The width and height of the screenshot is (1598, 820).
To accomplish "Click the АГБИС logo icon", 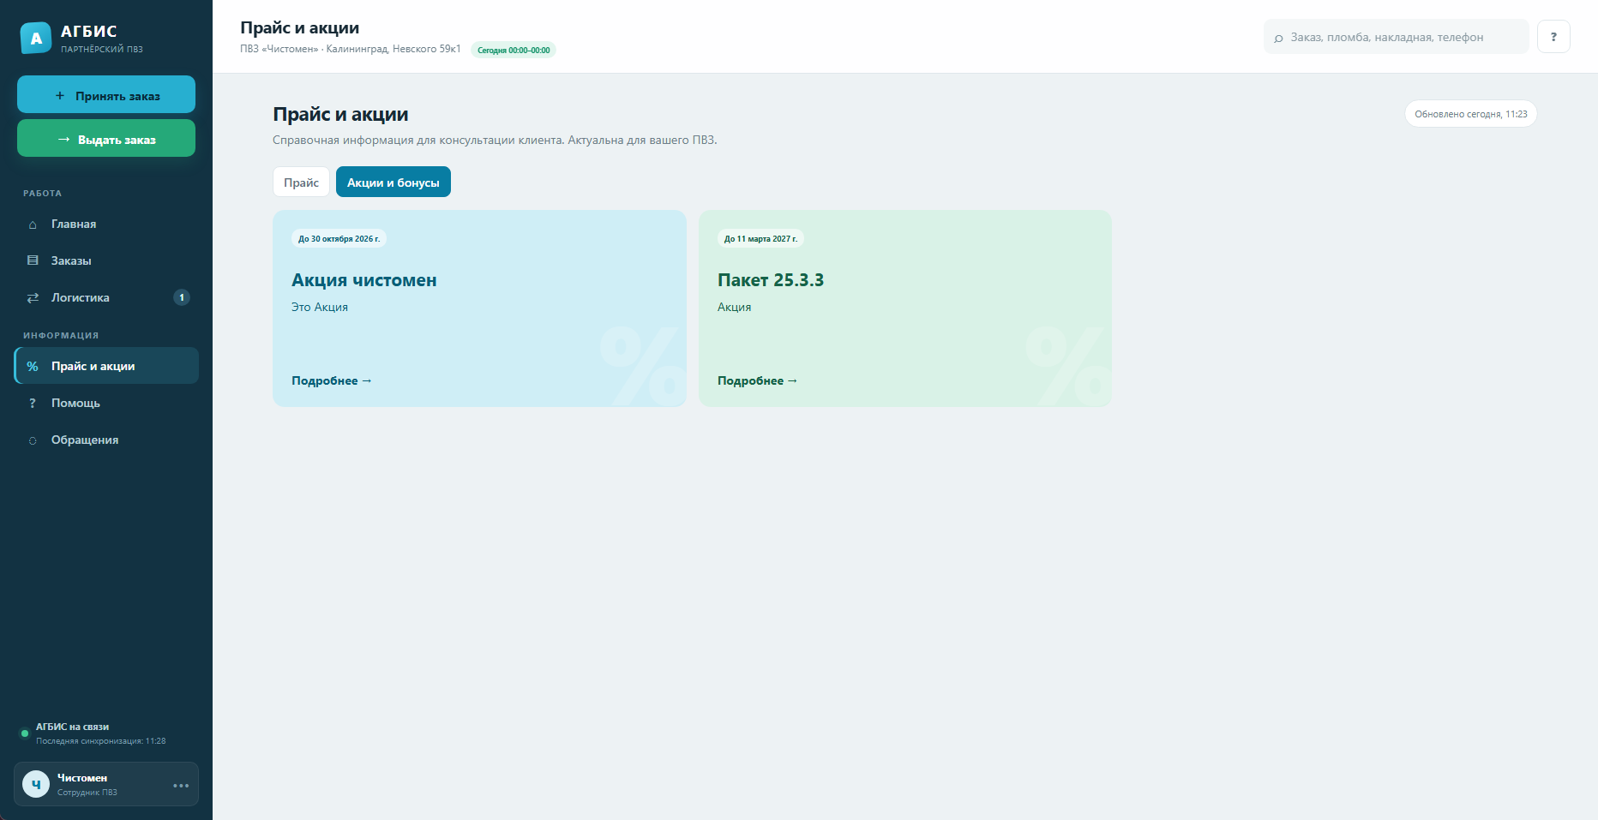I will point(36,38).
